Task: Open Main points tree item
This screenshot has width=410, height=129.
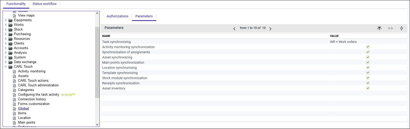Action: coord(27,123)
